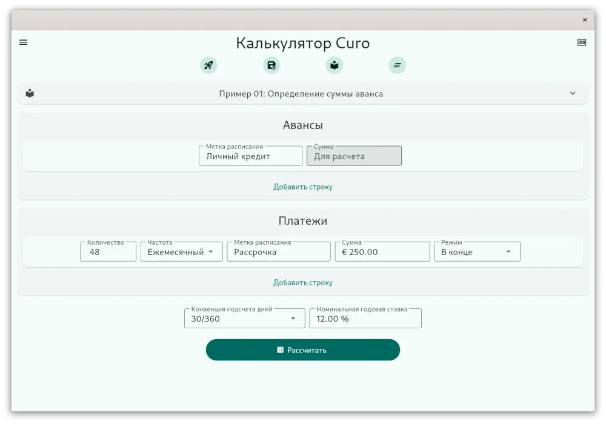Click the Авансы section heading

(302, 125)
